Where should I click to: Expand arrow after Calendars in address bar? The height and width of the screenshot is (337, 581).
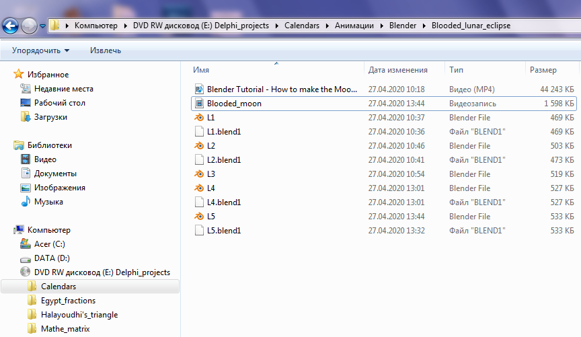[327, 26]
